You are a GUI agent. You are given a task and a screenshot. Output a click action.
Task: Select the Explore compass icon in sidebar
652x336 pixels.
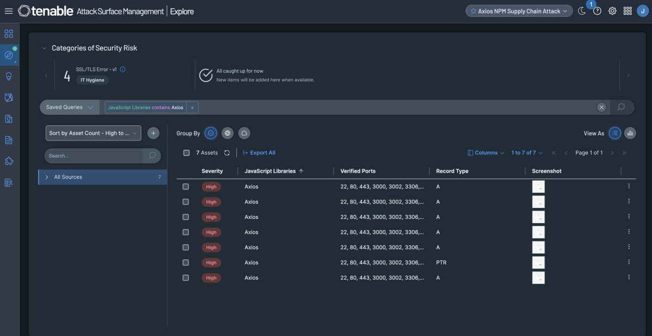8,55
